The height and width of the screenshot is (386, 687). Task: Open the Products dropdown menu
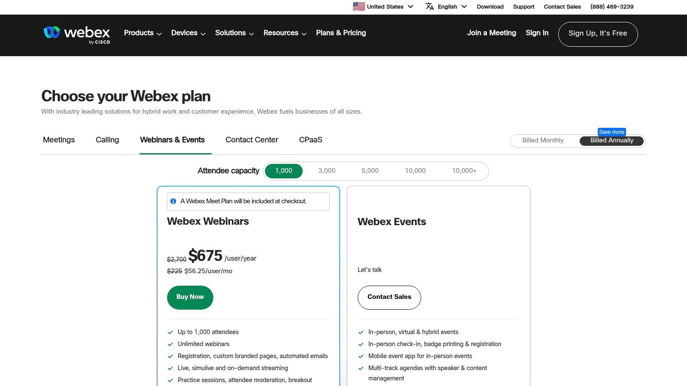[142, 33]
